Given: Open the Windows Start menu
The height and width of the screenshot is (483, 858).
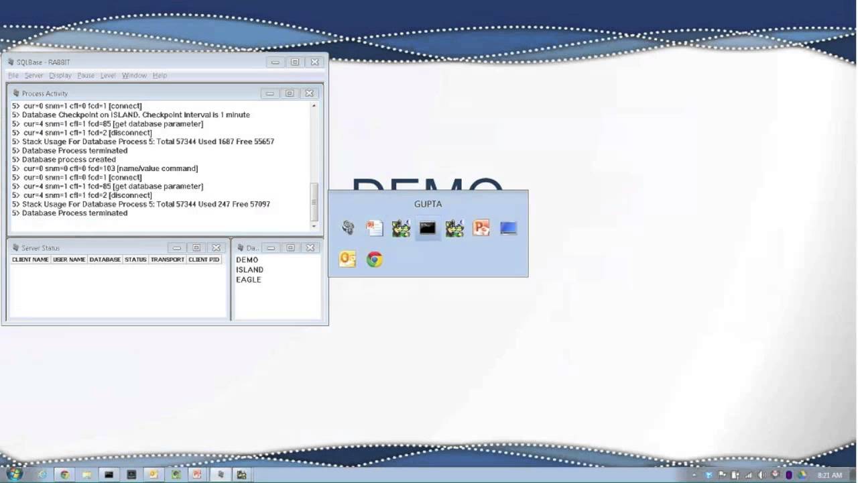Looking at the screenshot, I should pyautogui.click(x=13, y=474).
